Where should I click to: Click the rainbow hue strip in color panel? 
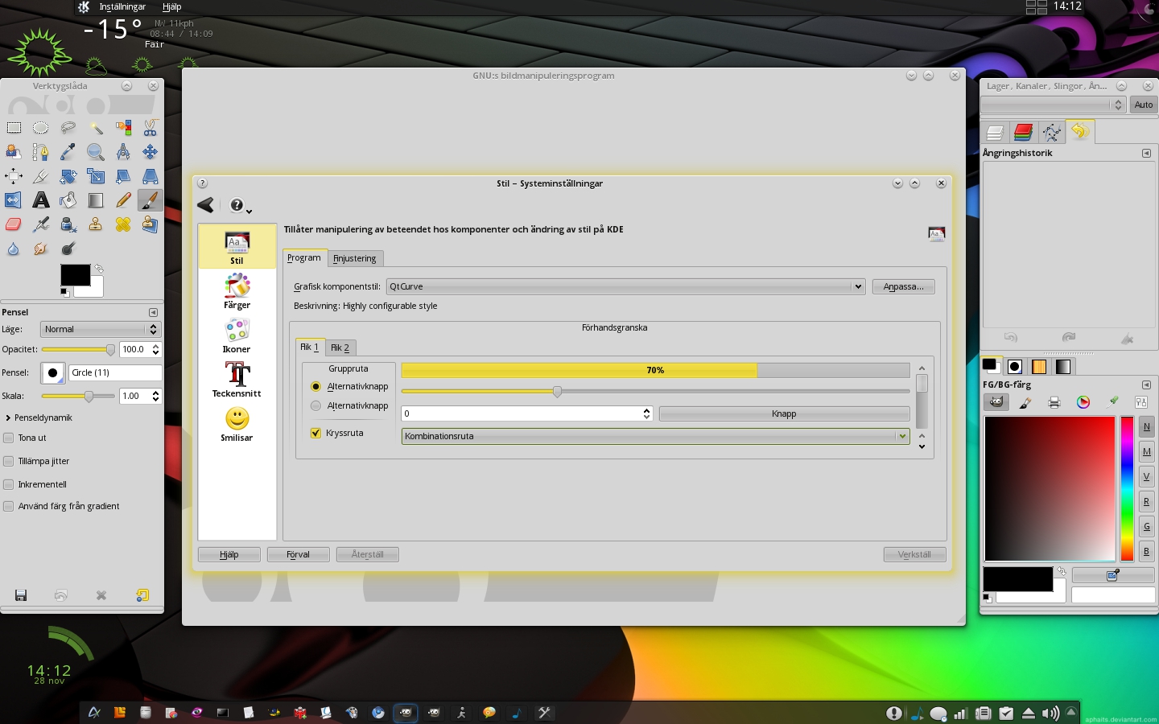point(1128,488)
